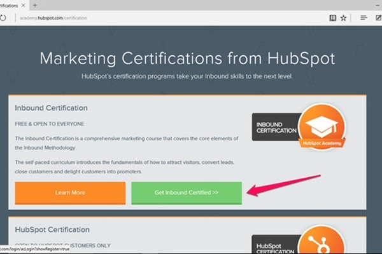Screen dimensions: 382x254
Task: Click Get Inbound Certified green button
Action: (187, 193)
